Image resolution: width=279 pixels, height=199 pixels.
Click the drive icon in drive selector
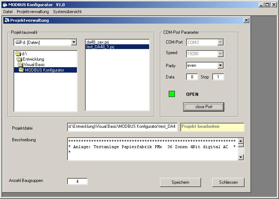pyautogui.click(x=18, y=42)
